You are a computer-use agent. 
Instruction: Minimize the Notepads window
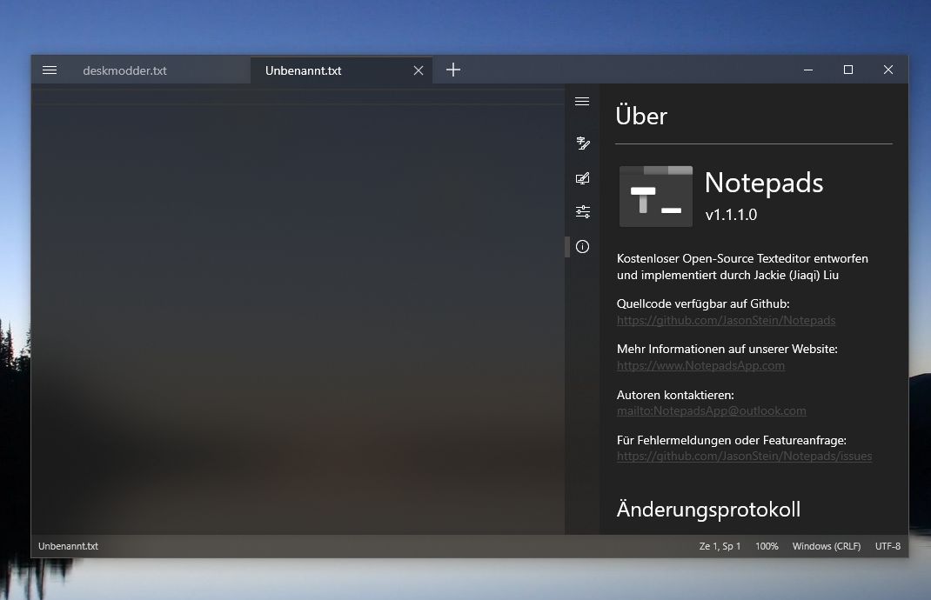(x=808, y=70)
